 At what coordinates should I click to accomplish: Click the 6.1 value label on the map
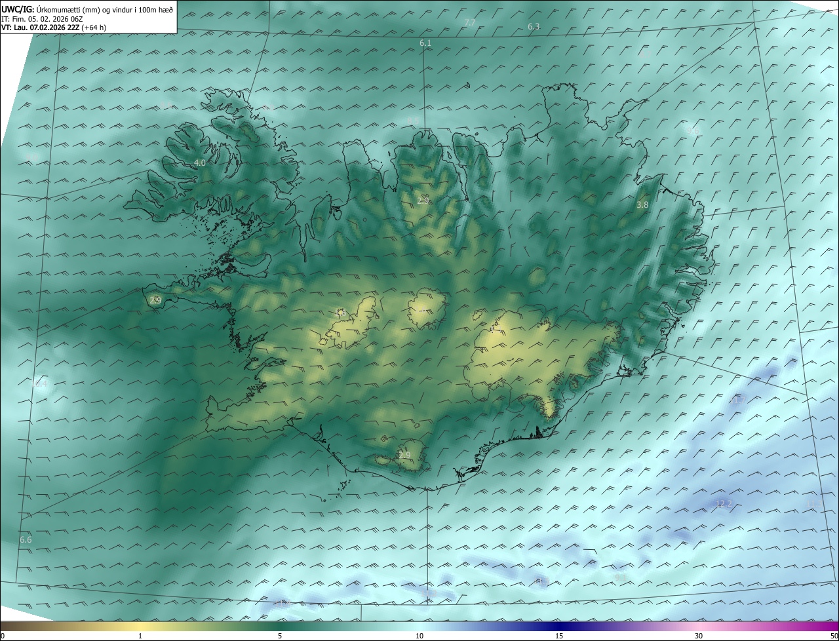coord(425,43)
